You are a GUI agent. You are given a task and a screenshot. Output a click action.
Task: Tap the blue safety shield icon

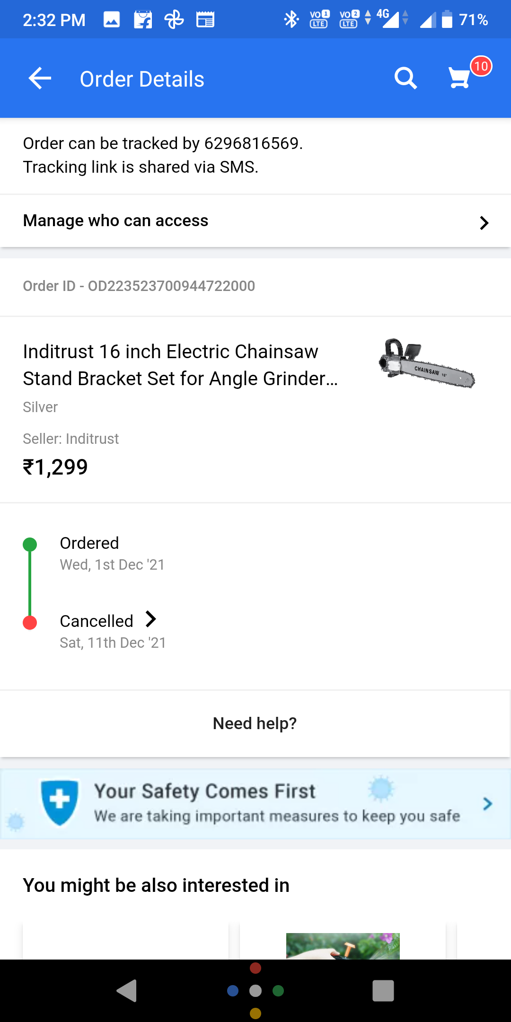60,802
